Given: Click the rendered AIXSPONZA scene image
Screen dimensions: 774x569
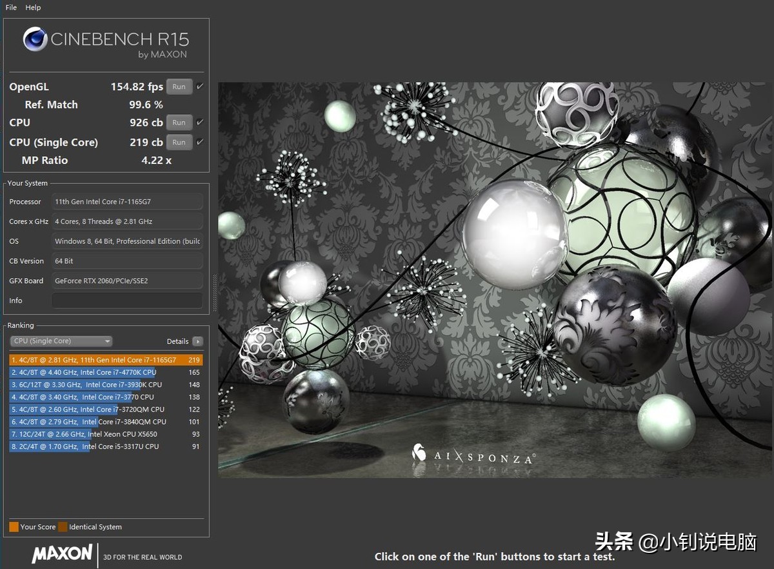Looking at the screenshot, I should (x=494, y=280).
